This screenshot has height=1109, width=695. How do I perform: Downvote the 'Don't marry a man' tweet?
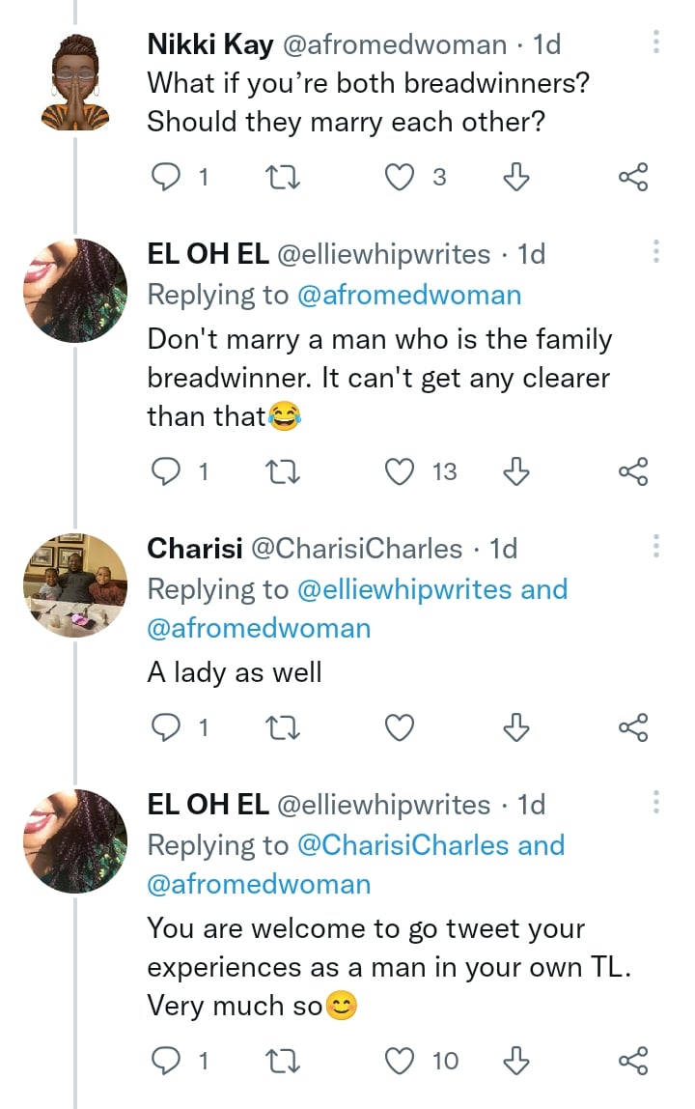tap(517, 471)
